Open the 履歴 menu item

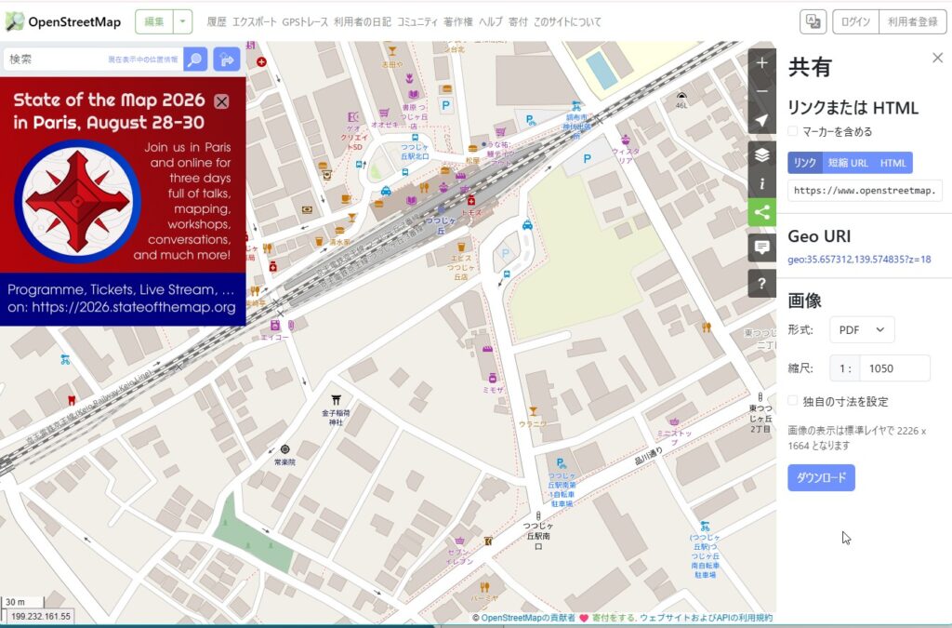pos(216,22)
